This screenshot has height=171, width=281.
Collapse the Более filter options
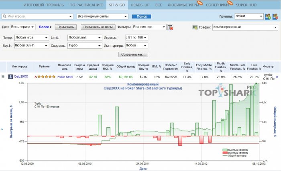click(x=46, y=27)
